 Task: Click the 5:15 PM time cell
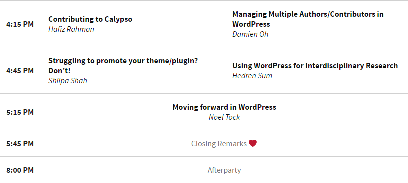click(x=20, y=112)
